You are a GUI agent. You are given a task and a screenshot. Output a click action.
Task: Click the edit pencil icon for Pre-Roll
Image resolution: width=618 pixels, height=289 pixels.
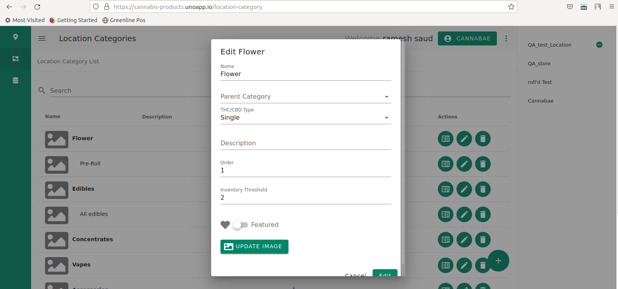point(464,164)
